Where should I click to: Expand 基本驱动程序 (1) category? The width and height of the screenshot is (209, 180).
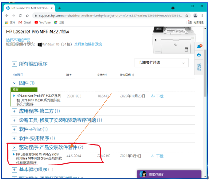14,170
